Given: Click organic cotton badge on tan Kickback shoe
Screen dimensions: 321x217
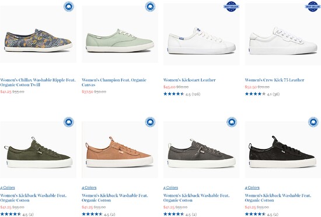Looking at the screenshot, I should click(x=150, y=122).
